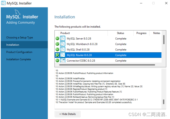Click the MySQL dolphin logo in sidebar

(x=17, y=12)
